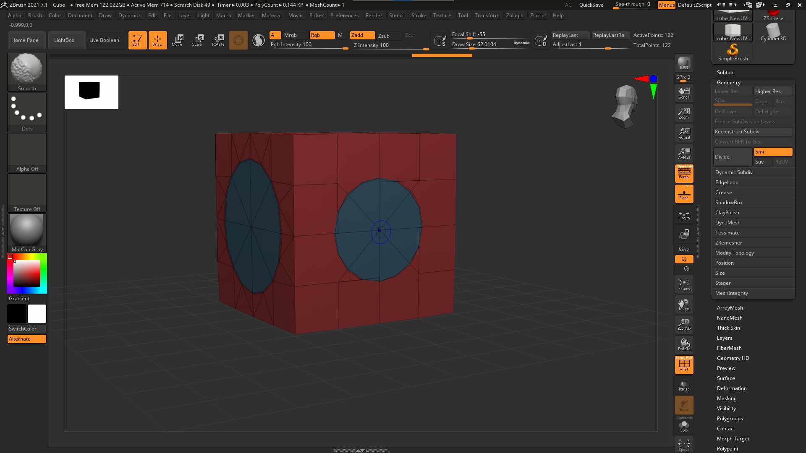The width and height of the screenshot is (806, 453).
Task: Click the XYZ rotation icon
Action: click(684, 249)
